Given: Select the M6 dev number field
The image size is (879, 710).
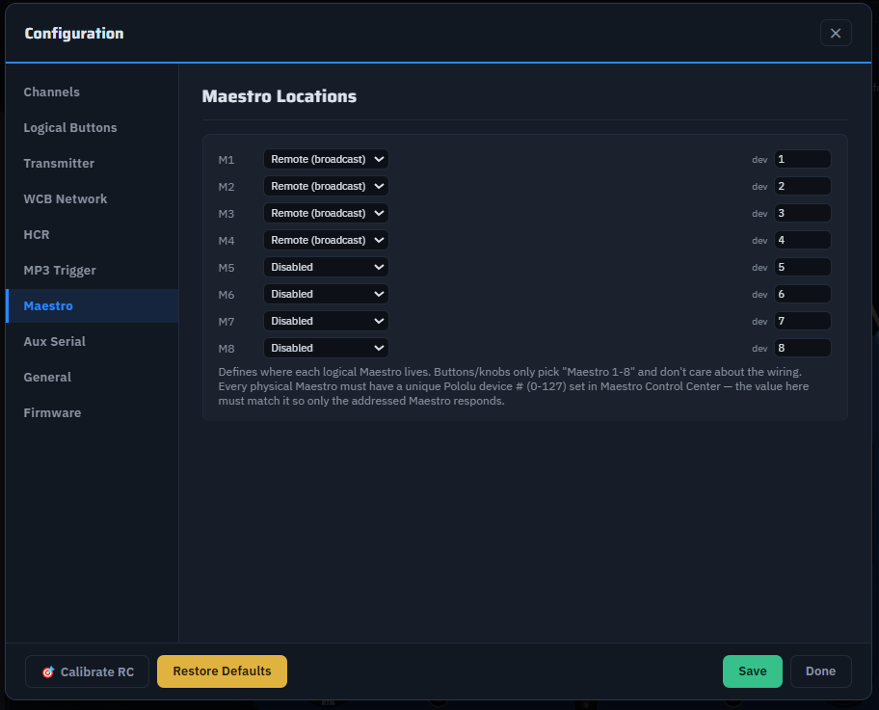Looking at the screenshot, I should pos(802,294).
